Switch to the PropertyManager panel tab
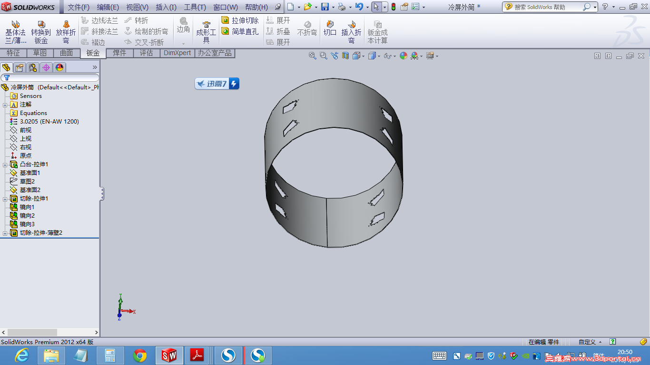The width and height of the screenshot is (650, 365). coord(20,67)
